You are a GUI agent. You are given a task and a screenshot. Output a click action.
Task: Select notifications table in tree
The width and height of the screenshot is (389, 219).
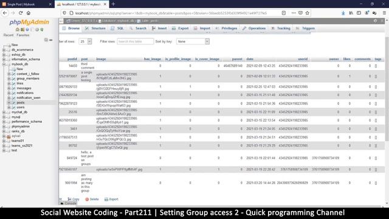(25, 93)
